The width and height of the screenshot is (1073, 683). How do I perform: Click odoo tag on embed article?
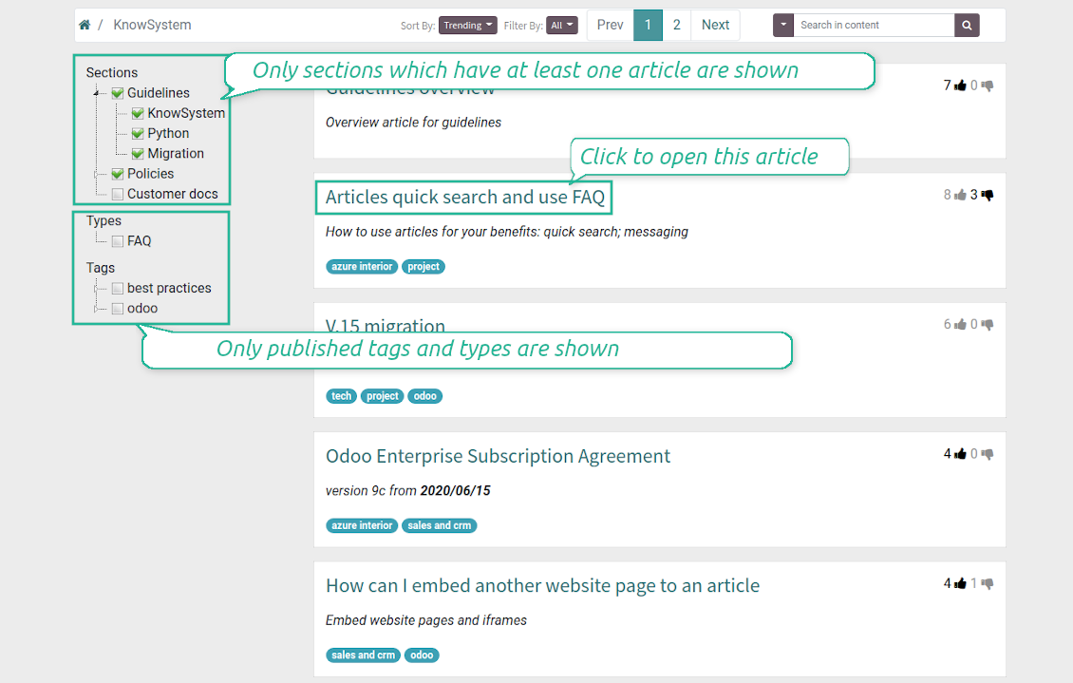tap(422, 655)
